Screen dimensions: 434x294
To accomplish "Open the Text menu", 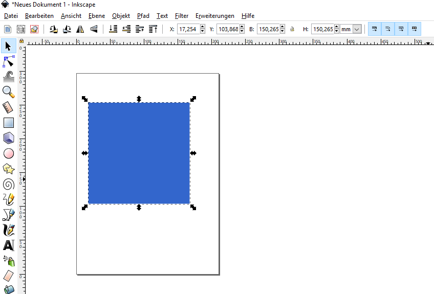I will click(x=162, y=16).
